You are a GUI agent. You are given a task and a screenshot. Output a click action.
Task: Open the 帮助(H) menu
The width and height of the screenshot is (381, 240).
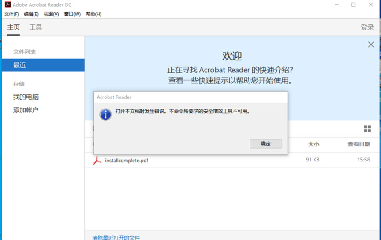93,14
